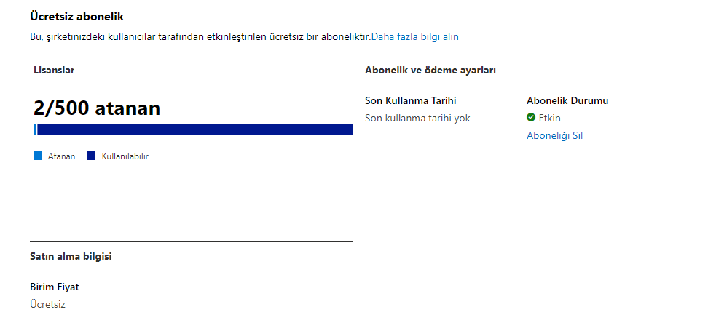Click the small assigned portion of license bar

(35, 129)
